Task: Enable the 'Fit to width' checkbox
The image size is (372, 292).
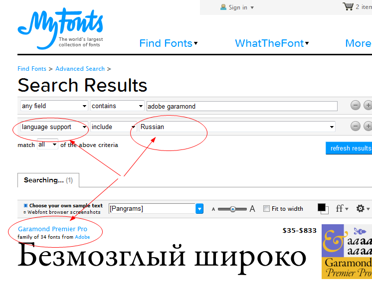Action: [x=266, y=209]
